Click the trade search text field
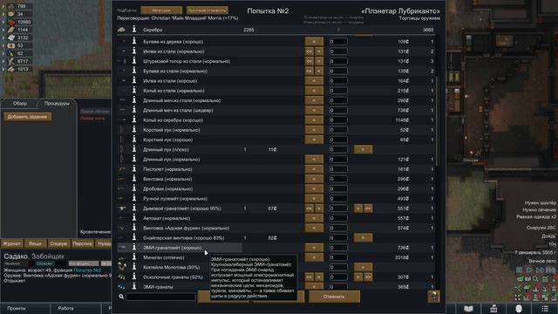The image size is (558, 314). [x=160, y=297]
